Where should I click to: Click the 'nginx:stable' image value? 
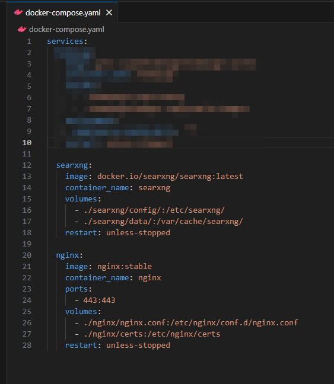pyautogui.click(x=125, y=267)
